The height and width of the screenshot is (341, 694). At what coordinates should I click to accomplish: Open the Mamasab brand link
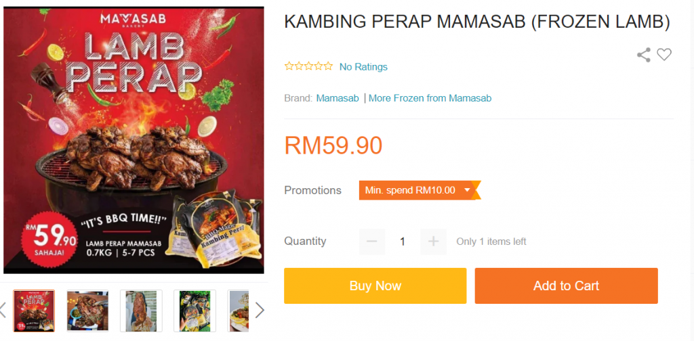(338, 98)
